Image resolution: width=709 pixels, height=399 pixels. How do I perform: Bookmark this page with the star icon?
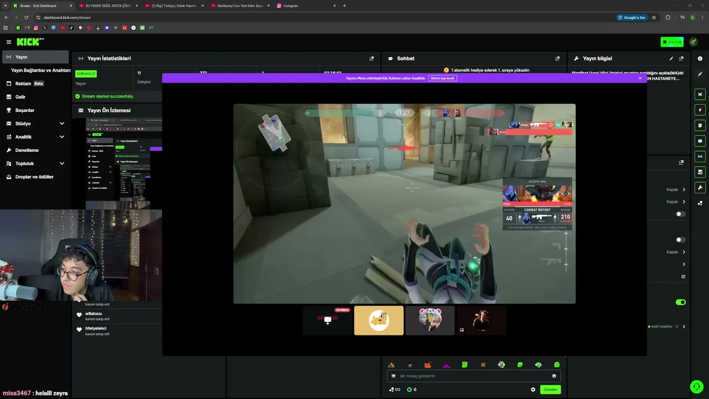click(x=654, y=17)
